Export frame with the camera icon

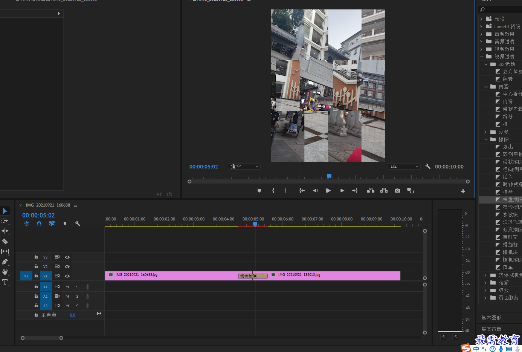(x=397, y=191)
